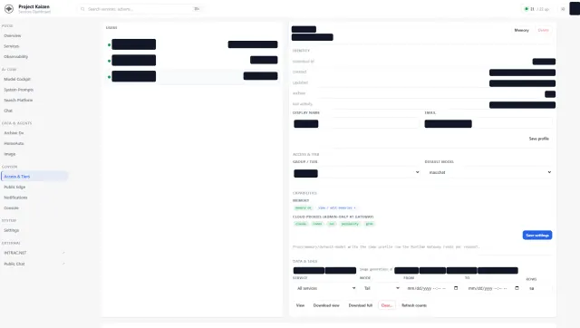
Task: Toggle the memory on chip
Action: pos(303,207)
